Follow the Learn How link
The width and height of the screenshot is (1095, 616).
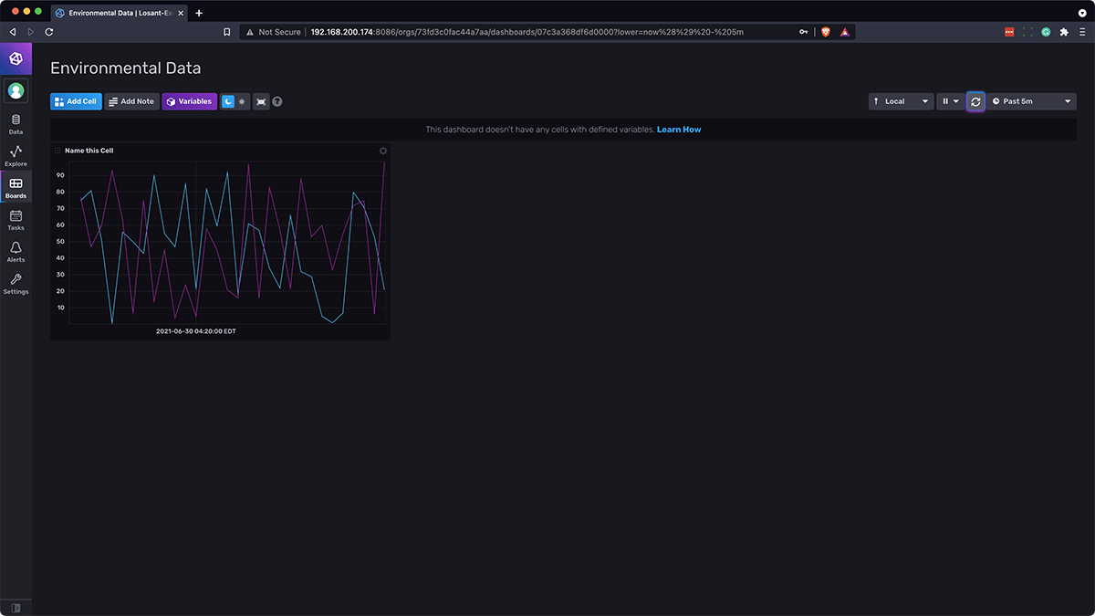point(679,130)
